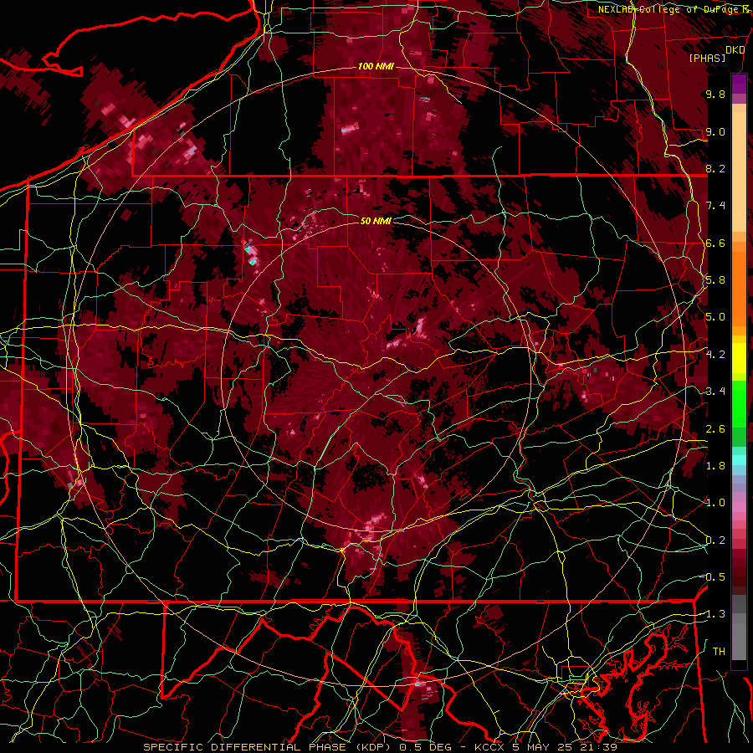Select the yellow color bar segment
The height and width of the screenshot is (753, 753).
tap(739, 358)
